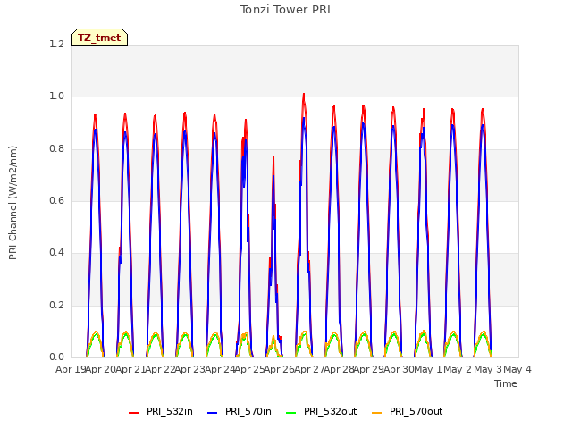Click the green PRI_532out legend swatch
Viewport: 572px width, 429px height.
click(x=291, y=413)
